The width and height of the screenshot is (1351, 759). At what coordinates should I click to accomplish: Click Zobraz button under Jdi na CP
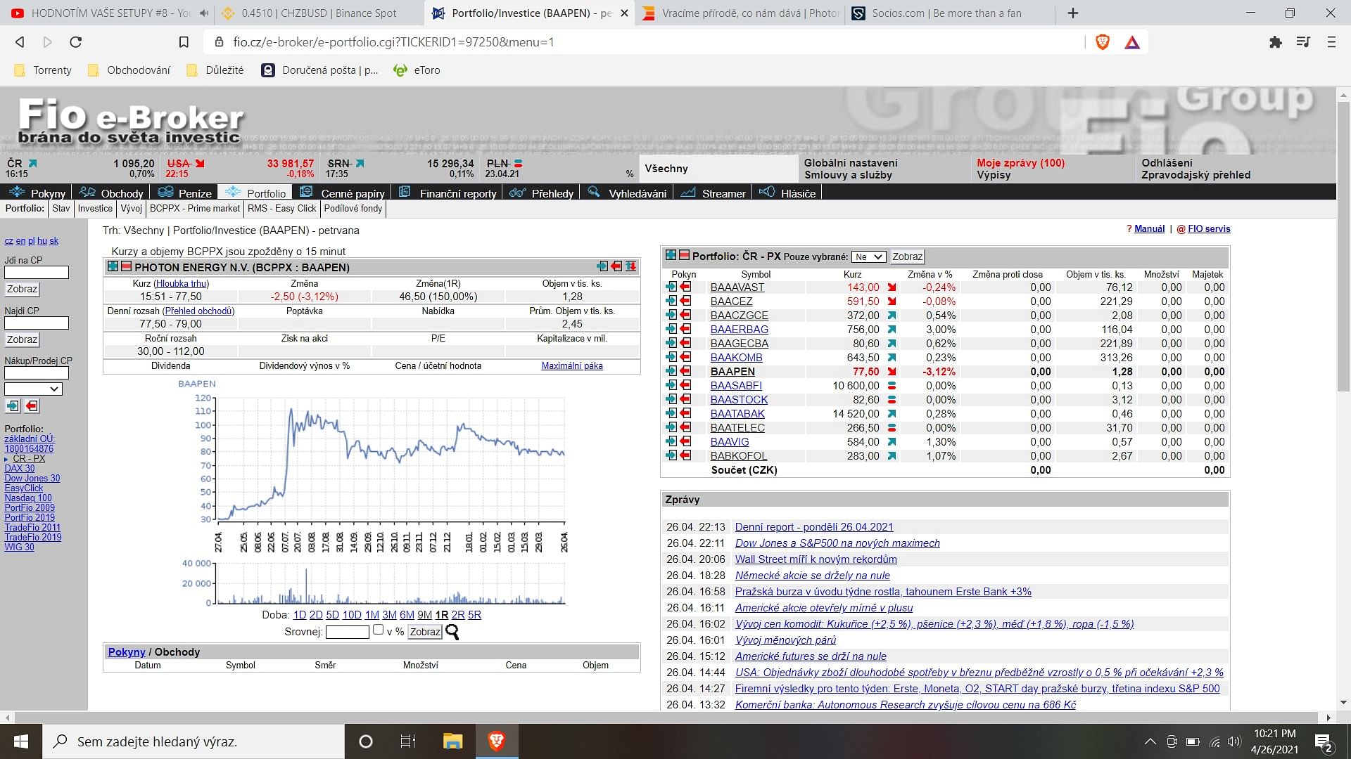22,289
